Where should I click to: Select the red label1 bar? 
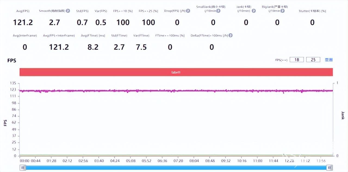(176, 72)
